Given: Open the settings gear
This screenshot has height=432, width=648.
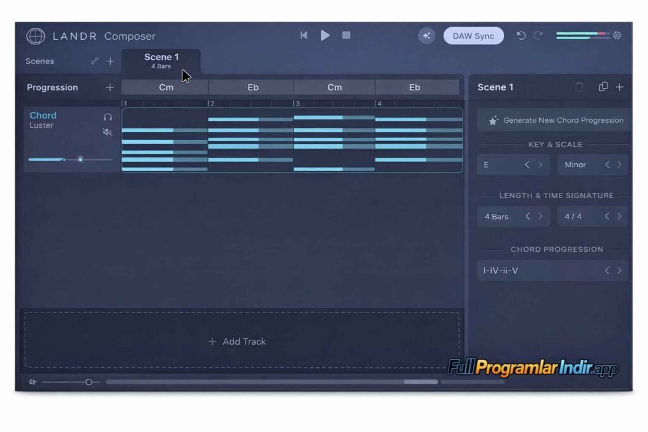Looking at the screenshot, I should (x=617, y=35).
